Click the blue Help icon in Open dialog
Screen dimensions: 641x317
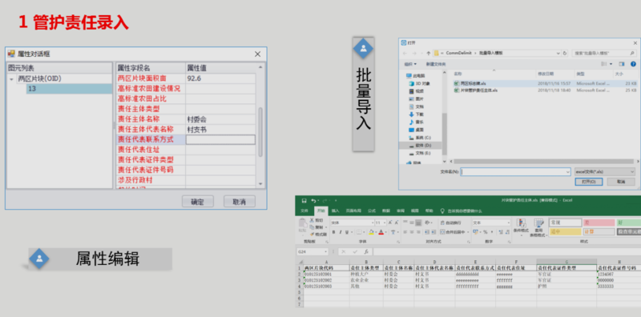tap(633, 64)
